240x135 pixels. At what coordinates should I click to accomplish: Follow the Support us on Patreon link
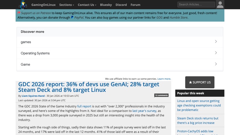click(36, 13)
